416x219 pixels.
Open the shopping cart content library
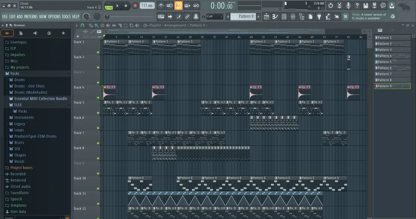(x=345, y=17)
